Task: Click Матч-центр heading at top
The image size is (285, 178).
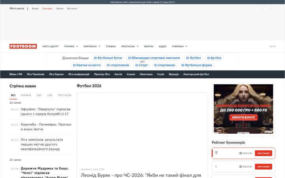Action: coord(17,8)
